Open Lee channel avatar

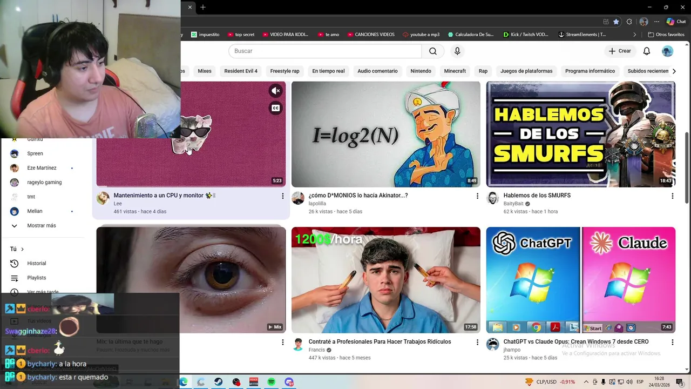coord(103,198)
